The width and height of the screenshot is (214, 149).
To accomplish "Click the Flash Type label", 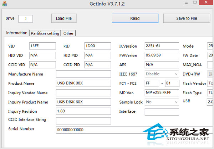I will click(x=192, y=93).
